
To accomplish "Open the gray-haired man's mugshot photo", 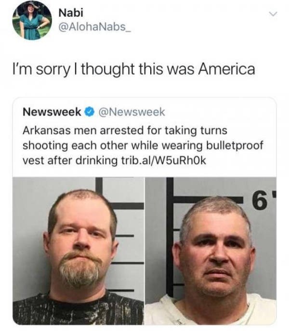I will click(x=210, y=251).
